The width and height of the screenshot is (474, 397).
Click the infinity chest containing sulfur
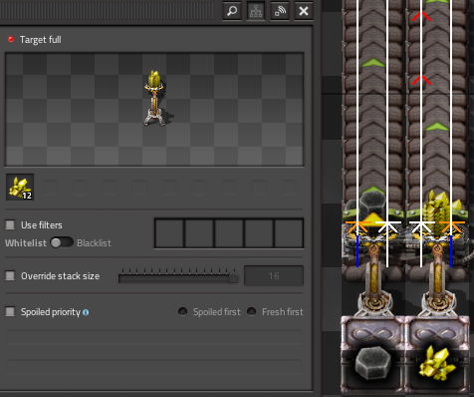click(x=437, y=354)
